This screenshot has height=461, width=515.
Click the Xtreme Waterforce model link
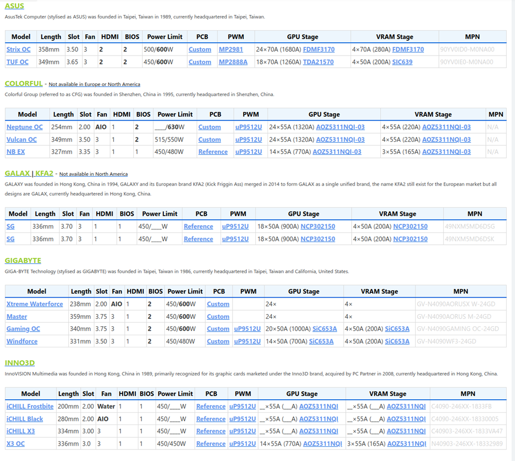[34, 304]
